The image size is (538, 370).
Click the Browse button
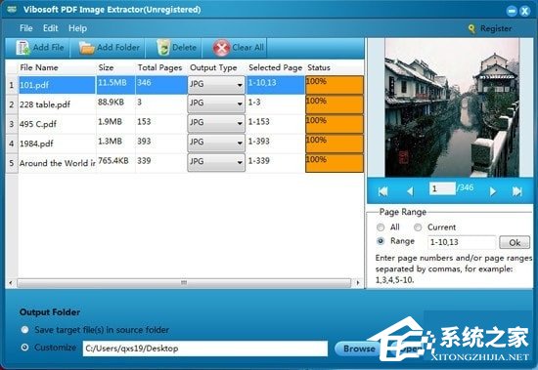[359, 349]
